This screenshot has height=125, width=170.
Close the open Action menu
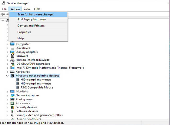pos(15,9)
